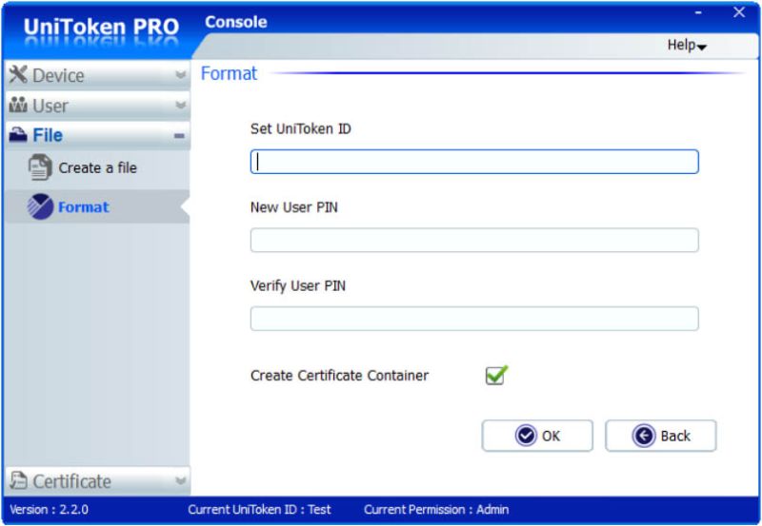Click the UniToken PRO logo text

101,28
